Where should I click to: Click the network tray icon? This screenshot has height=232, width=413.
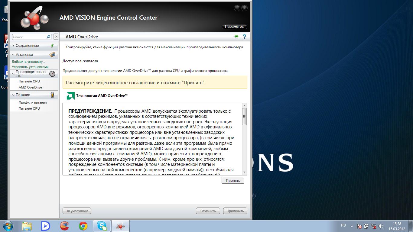tap(374, 226)
